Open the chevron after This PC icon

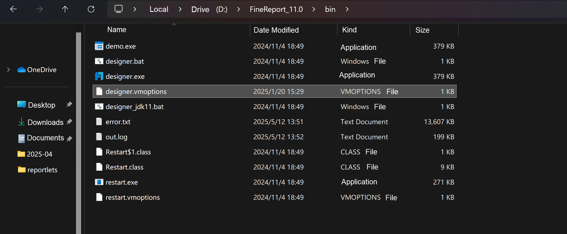pos(135,9)
